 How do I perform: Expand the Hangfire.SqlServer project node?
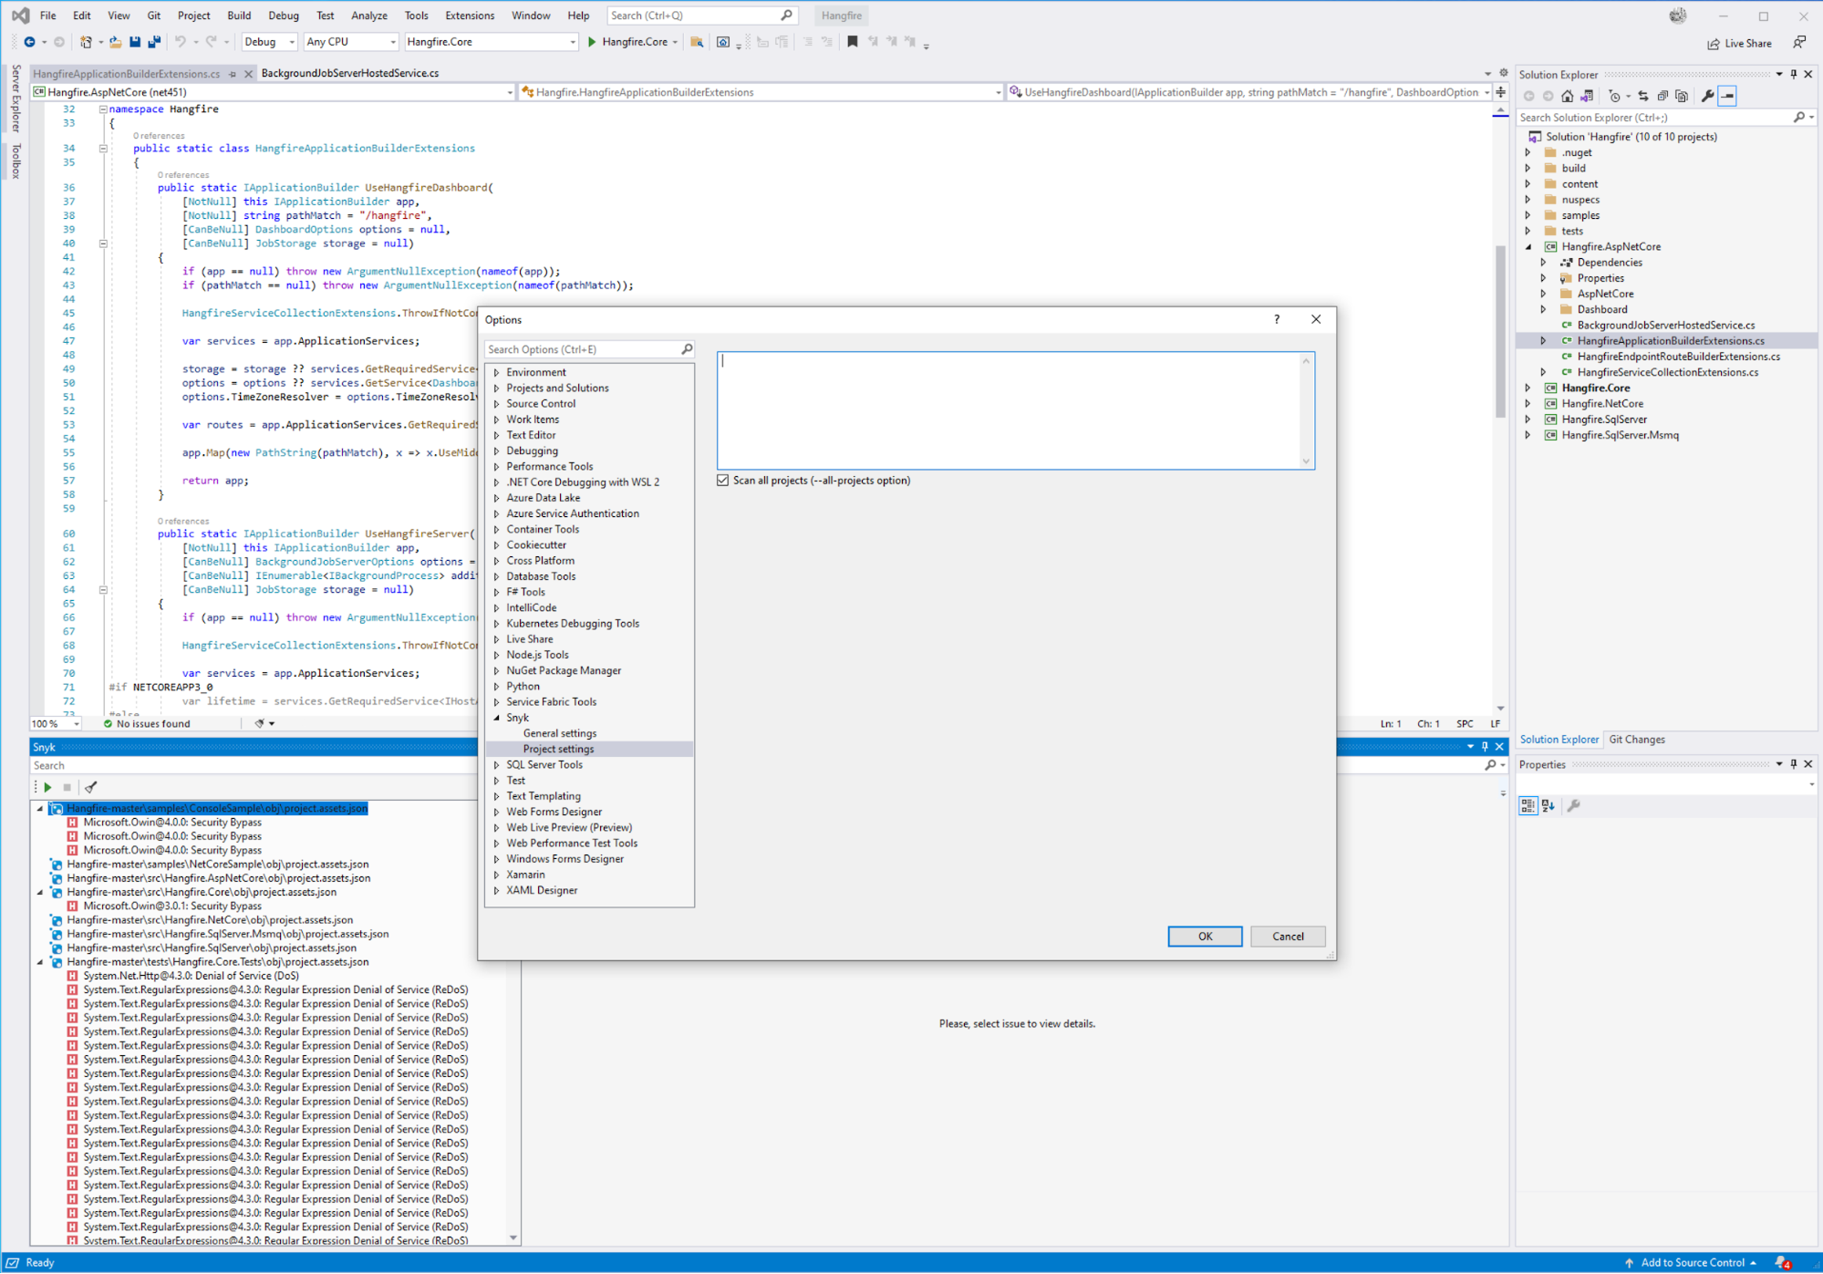[x=1528, y=419]
